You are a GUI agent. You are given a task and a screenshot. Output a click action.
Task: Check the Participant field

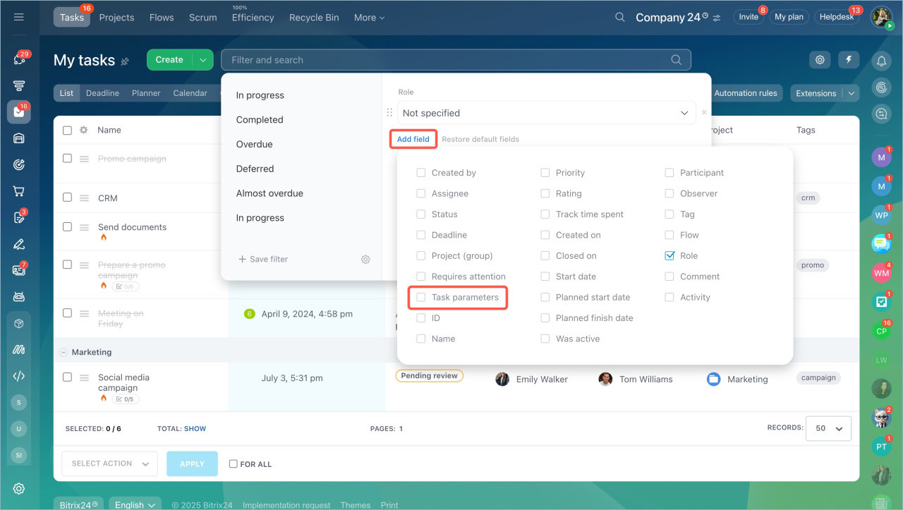coord(669,173)
